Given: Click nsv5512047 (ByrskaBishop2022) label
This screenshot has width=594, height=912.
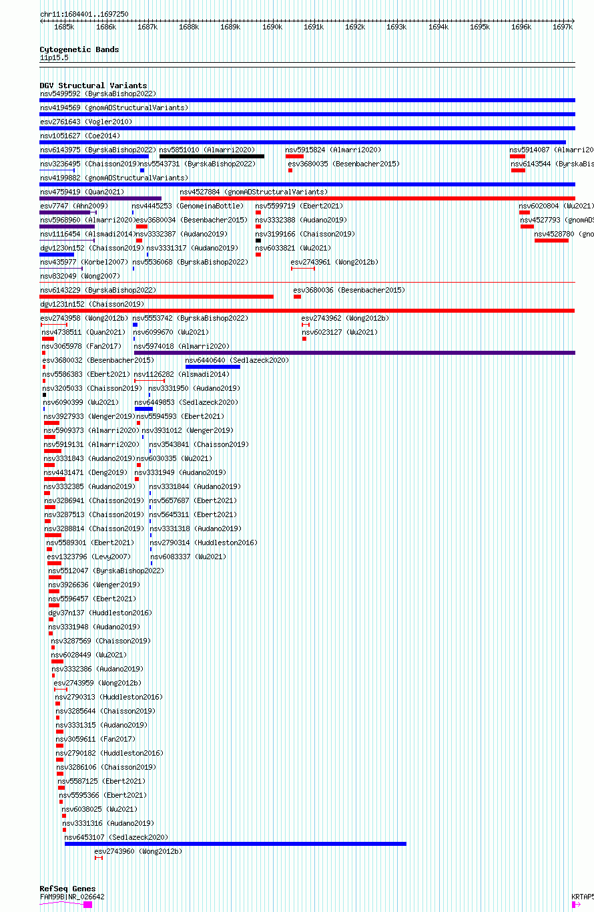Looking at the screenshot, I should [106, 571].
